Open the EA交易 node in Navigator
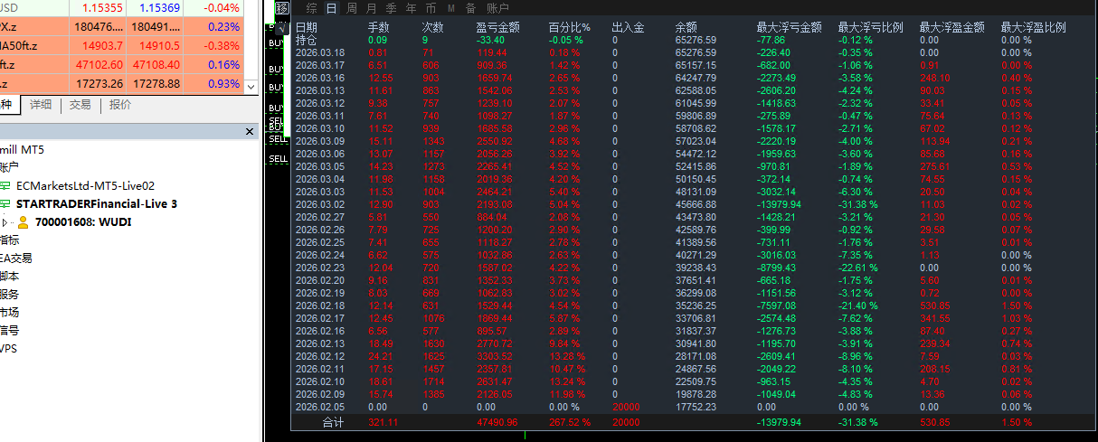The height and width of the screenshot is (442, 1098). pyautogui.click(x=16, y=258)
